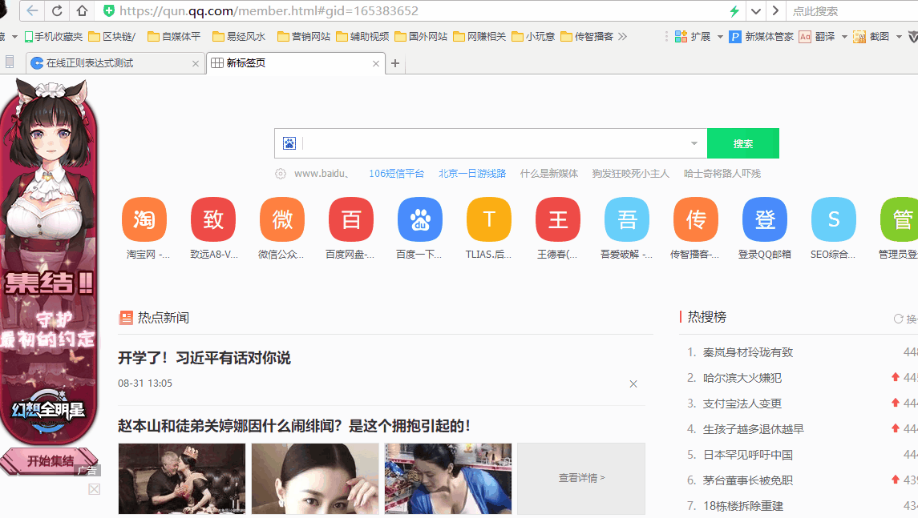Open the first news thumbnail image
918x518 pixels.
182,478
